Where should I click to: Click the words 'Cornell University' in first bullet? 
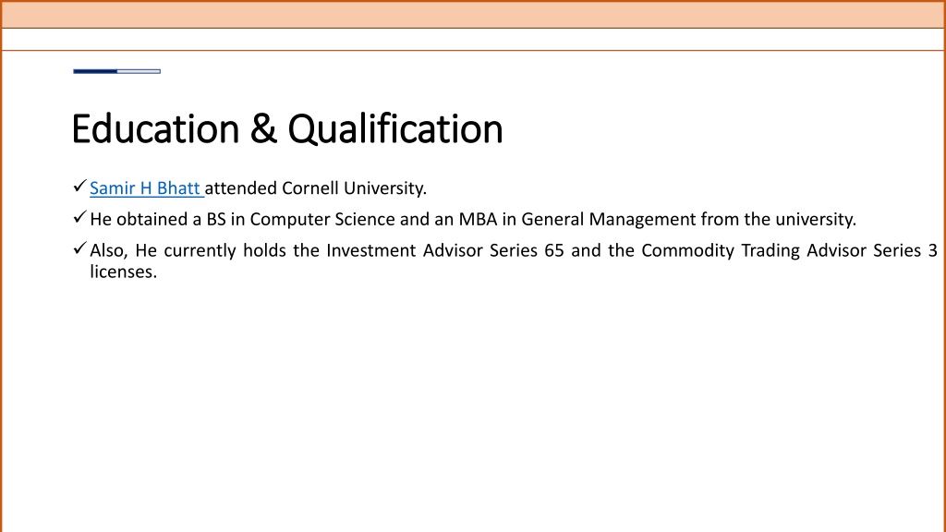[354, 188]
